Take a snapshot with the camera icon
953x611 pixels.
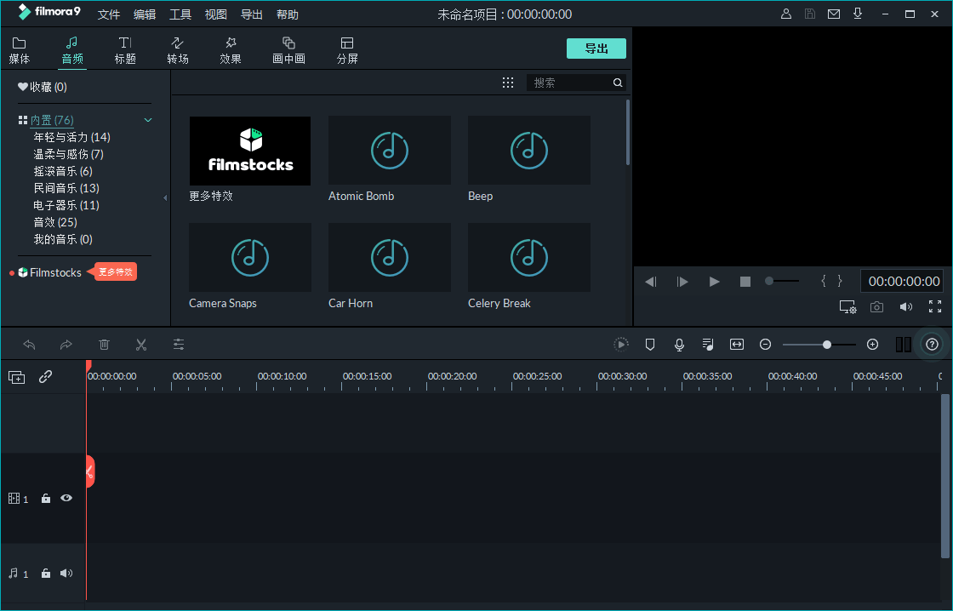click(876, 307)
